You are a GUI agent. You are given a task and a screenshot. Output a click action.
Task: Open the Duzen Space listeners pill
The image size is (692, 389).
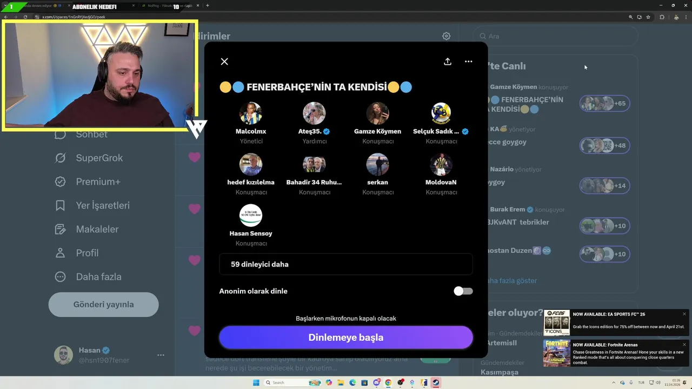(604, 254)
